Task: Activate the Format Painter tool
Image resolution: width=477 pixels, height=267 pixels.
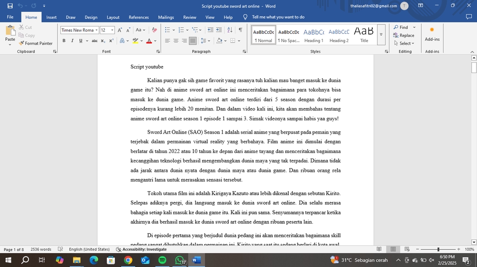Action: [36, 44]
